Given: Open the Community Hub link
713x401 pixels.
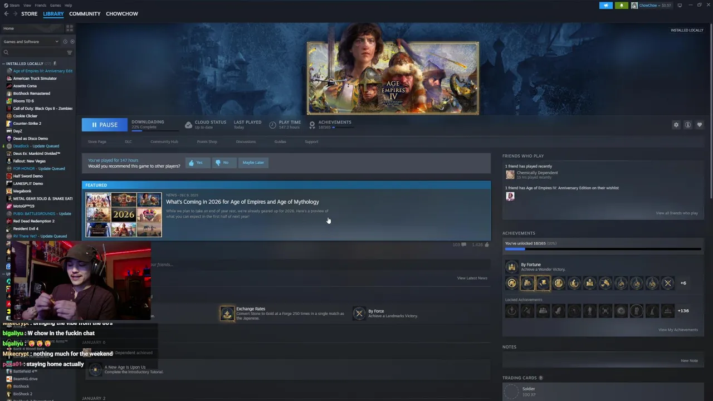Looking at the screenshot, I should (164, 141).
